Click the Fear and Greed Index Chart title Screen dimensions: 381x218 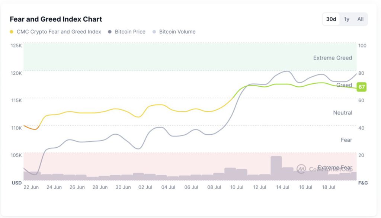coord(56,19)
